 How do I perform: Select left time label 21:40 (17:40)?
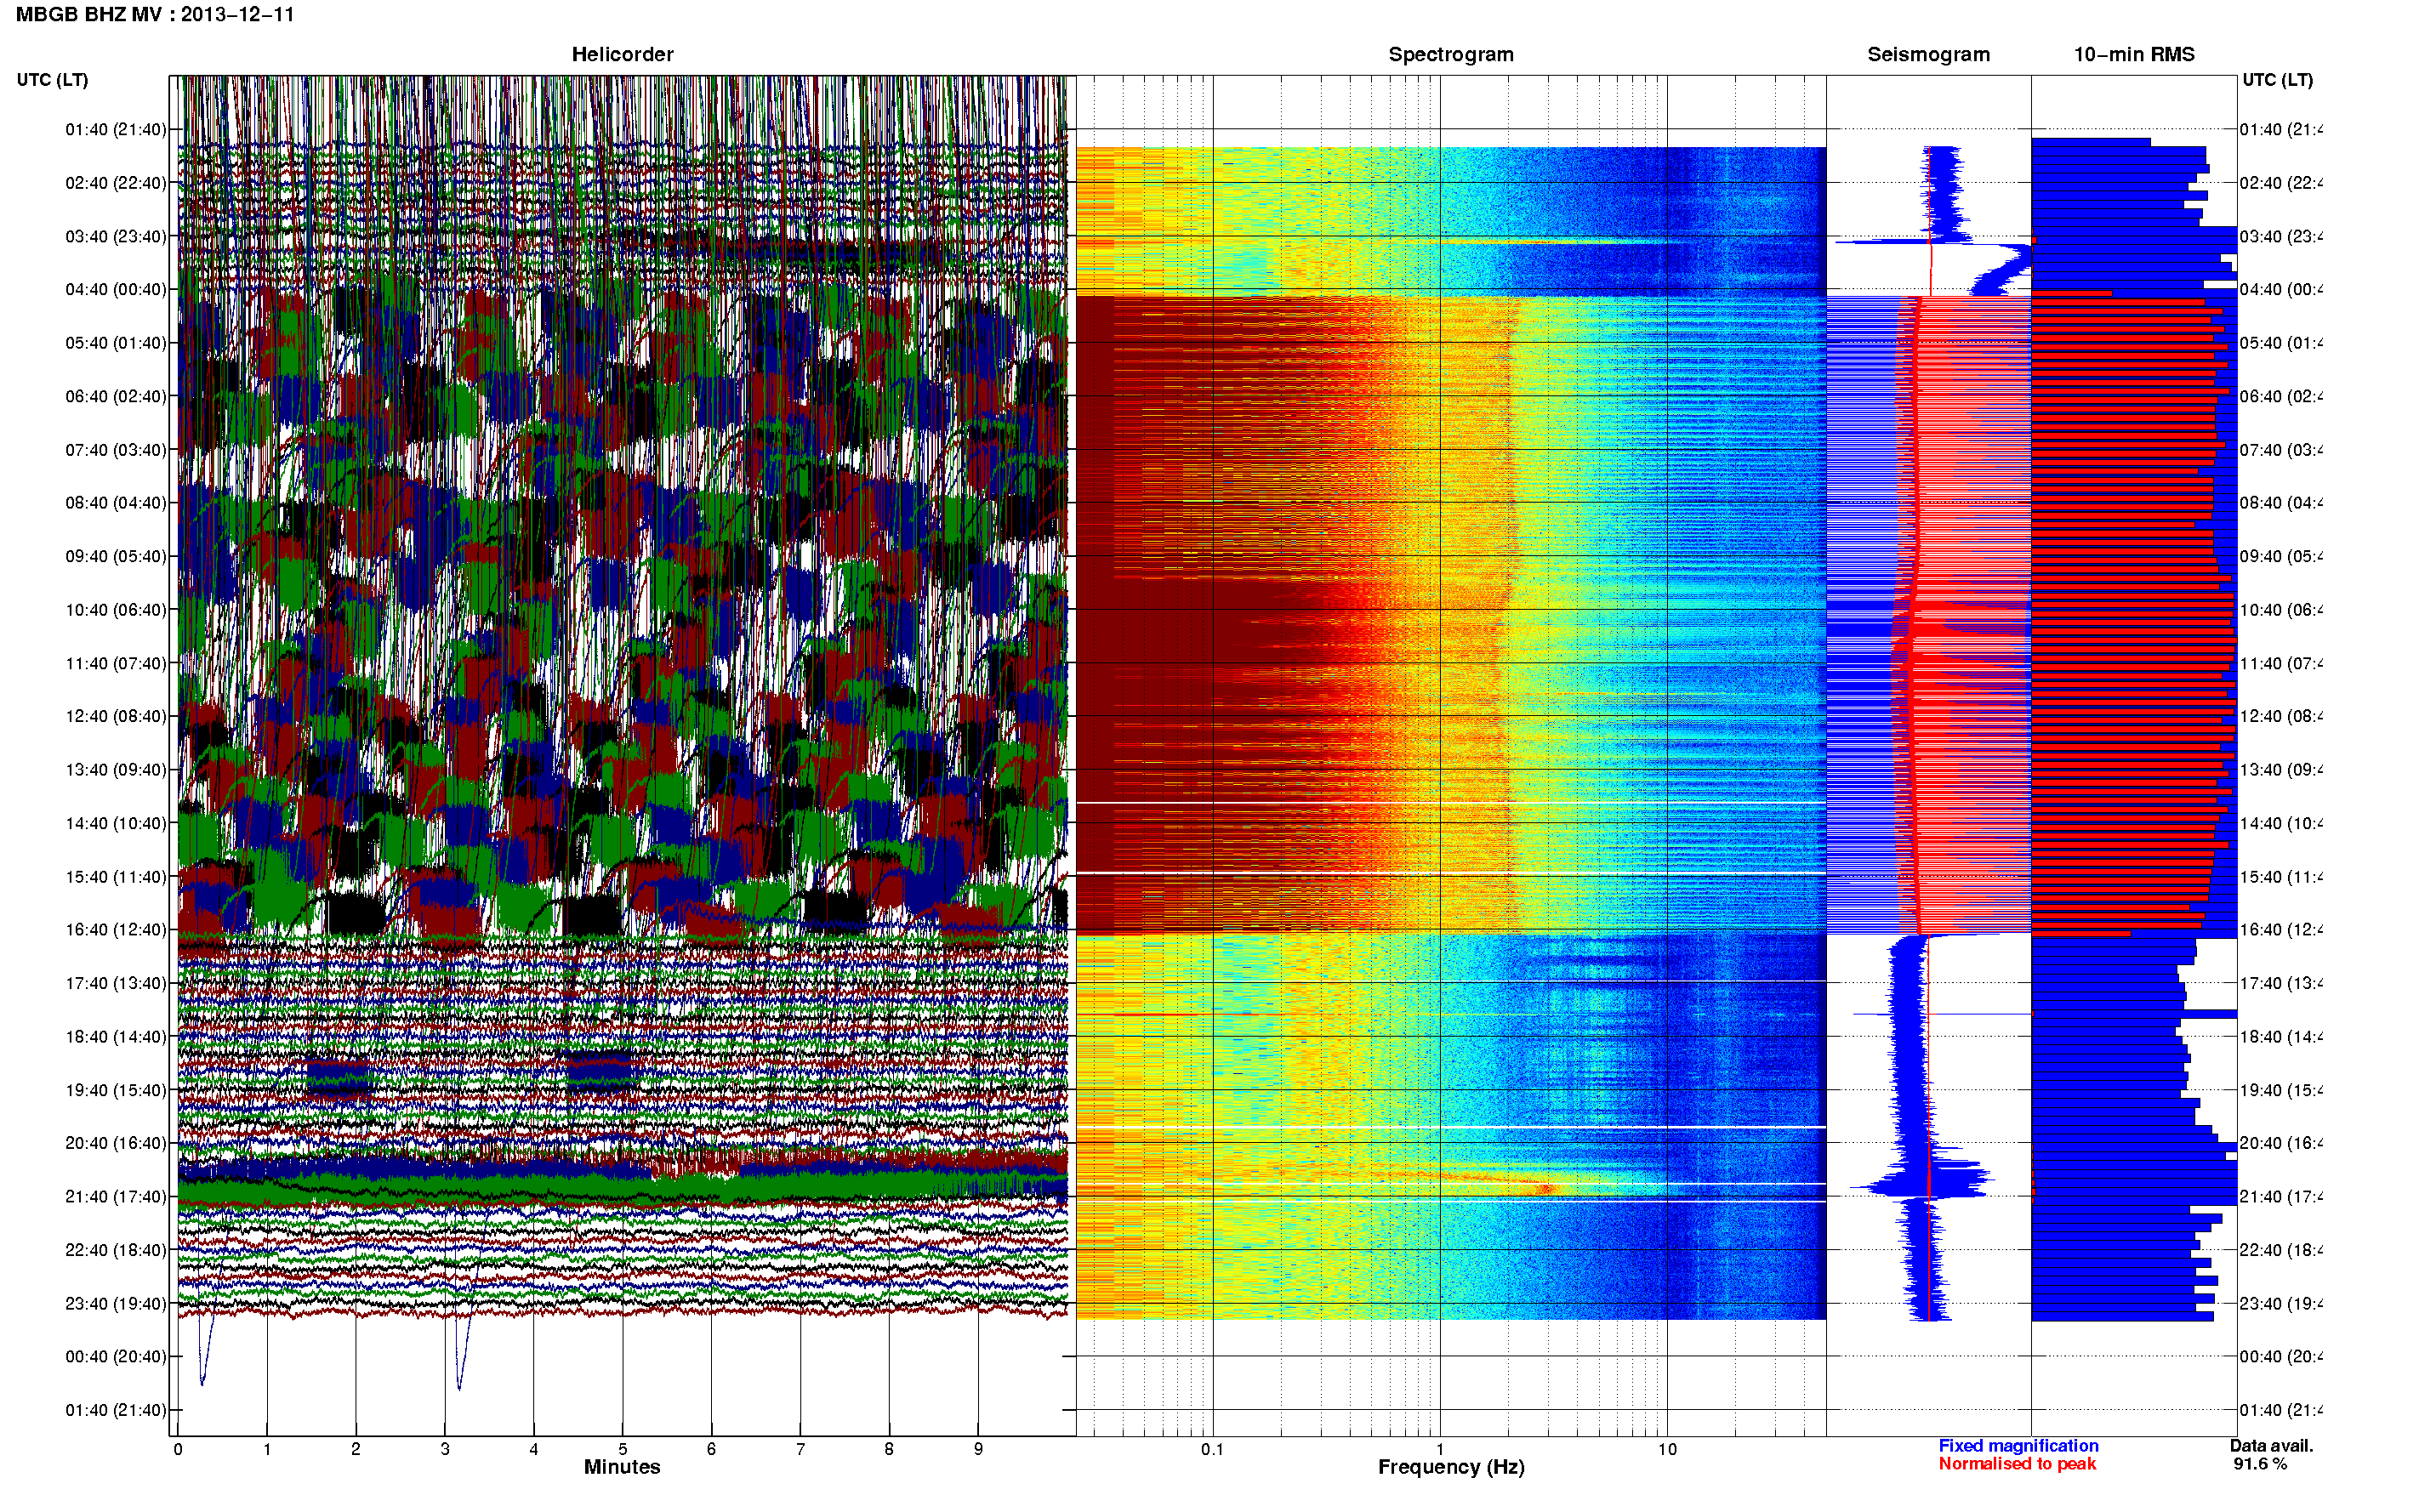(x=116, y=1197)
